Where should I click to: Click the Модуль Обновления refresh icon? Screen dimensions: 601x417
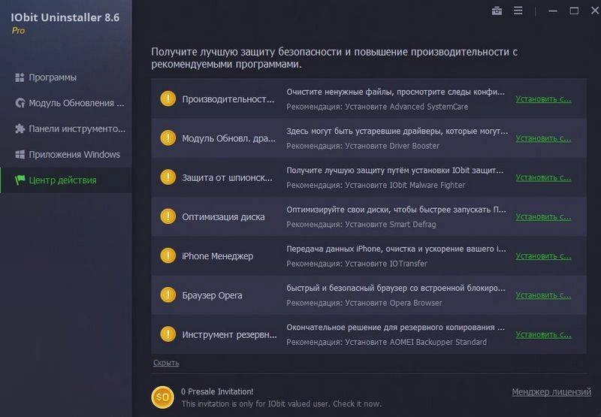pyautogui.click(x=20, y=103)
